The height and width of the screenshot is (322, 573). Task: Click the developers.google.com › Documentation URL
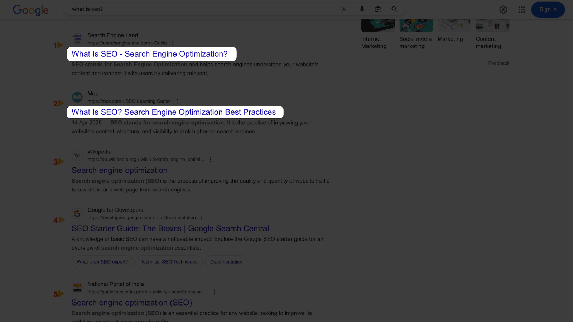[142, 218]
